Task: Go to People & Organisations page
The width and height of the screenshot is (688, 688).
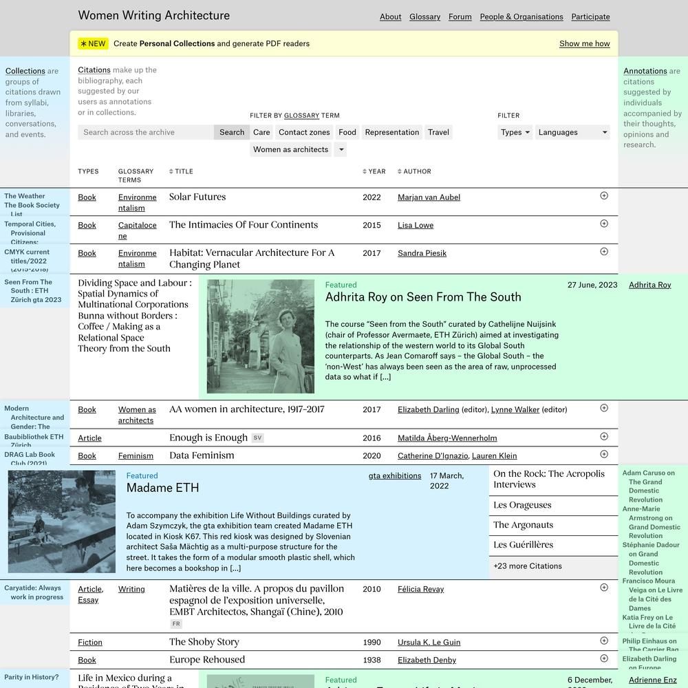Action: tap(521, 17)
